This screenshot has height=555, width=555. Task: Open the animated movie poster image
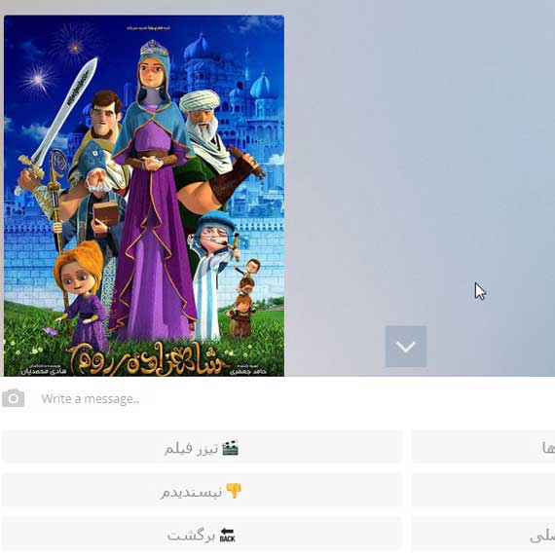[144, 196]
